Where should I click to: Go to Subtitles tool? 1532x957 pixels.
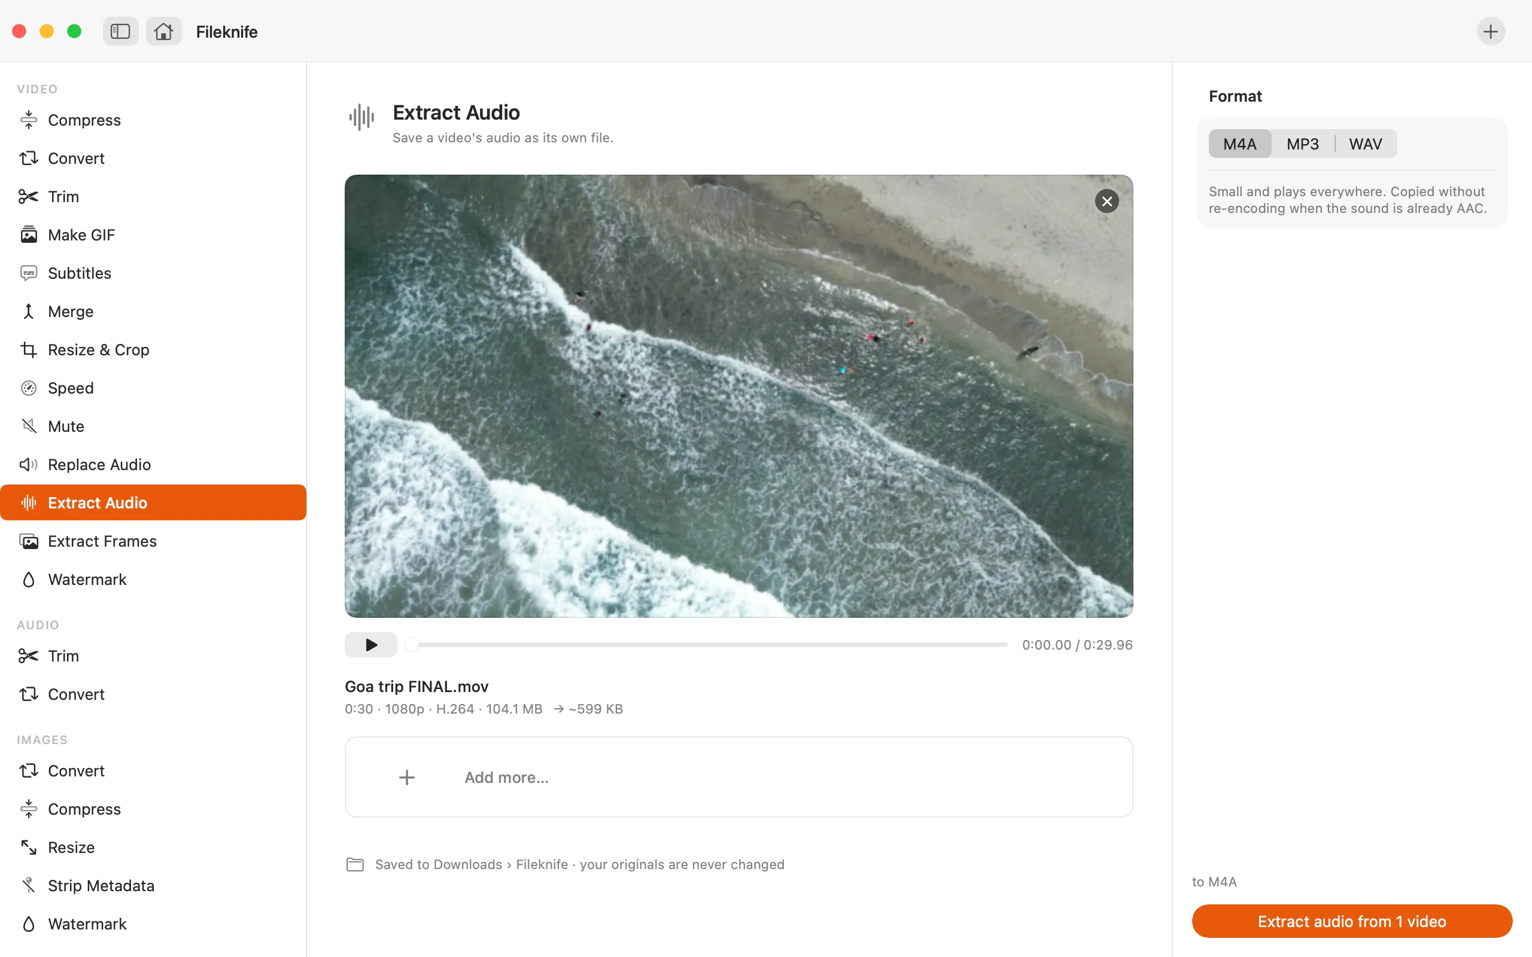[x=153, y=273]
